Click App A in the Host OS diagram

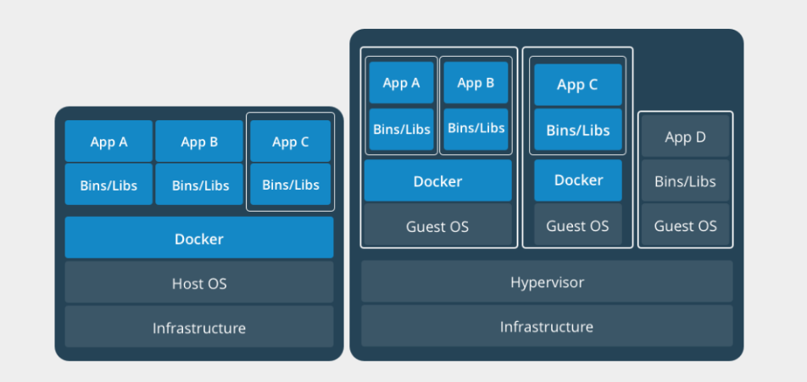pyautogui.click(x=109, y=141)
